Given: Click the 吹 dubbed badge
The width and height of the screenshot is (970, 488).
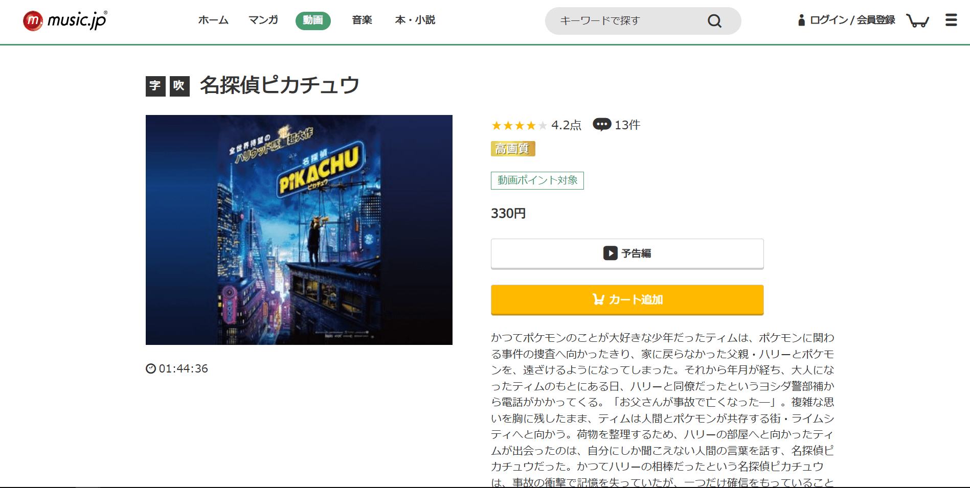Looking at the screenshot, I should 179,86.
